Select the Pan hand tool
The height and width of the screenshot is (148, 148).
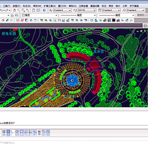click(x=14, y=10)
